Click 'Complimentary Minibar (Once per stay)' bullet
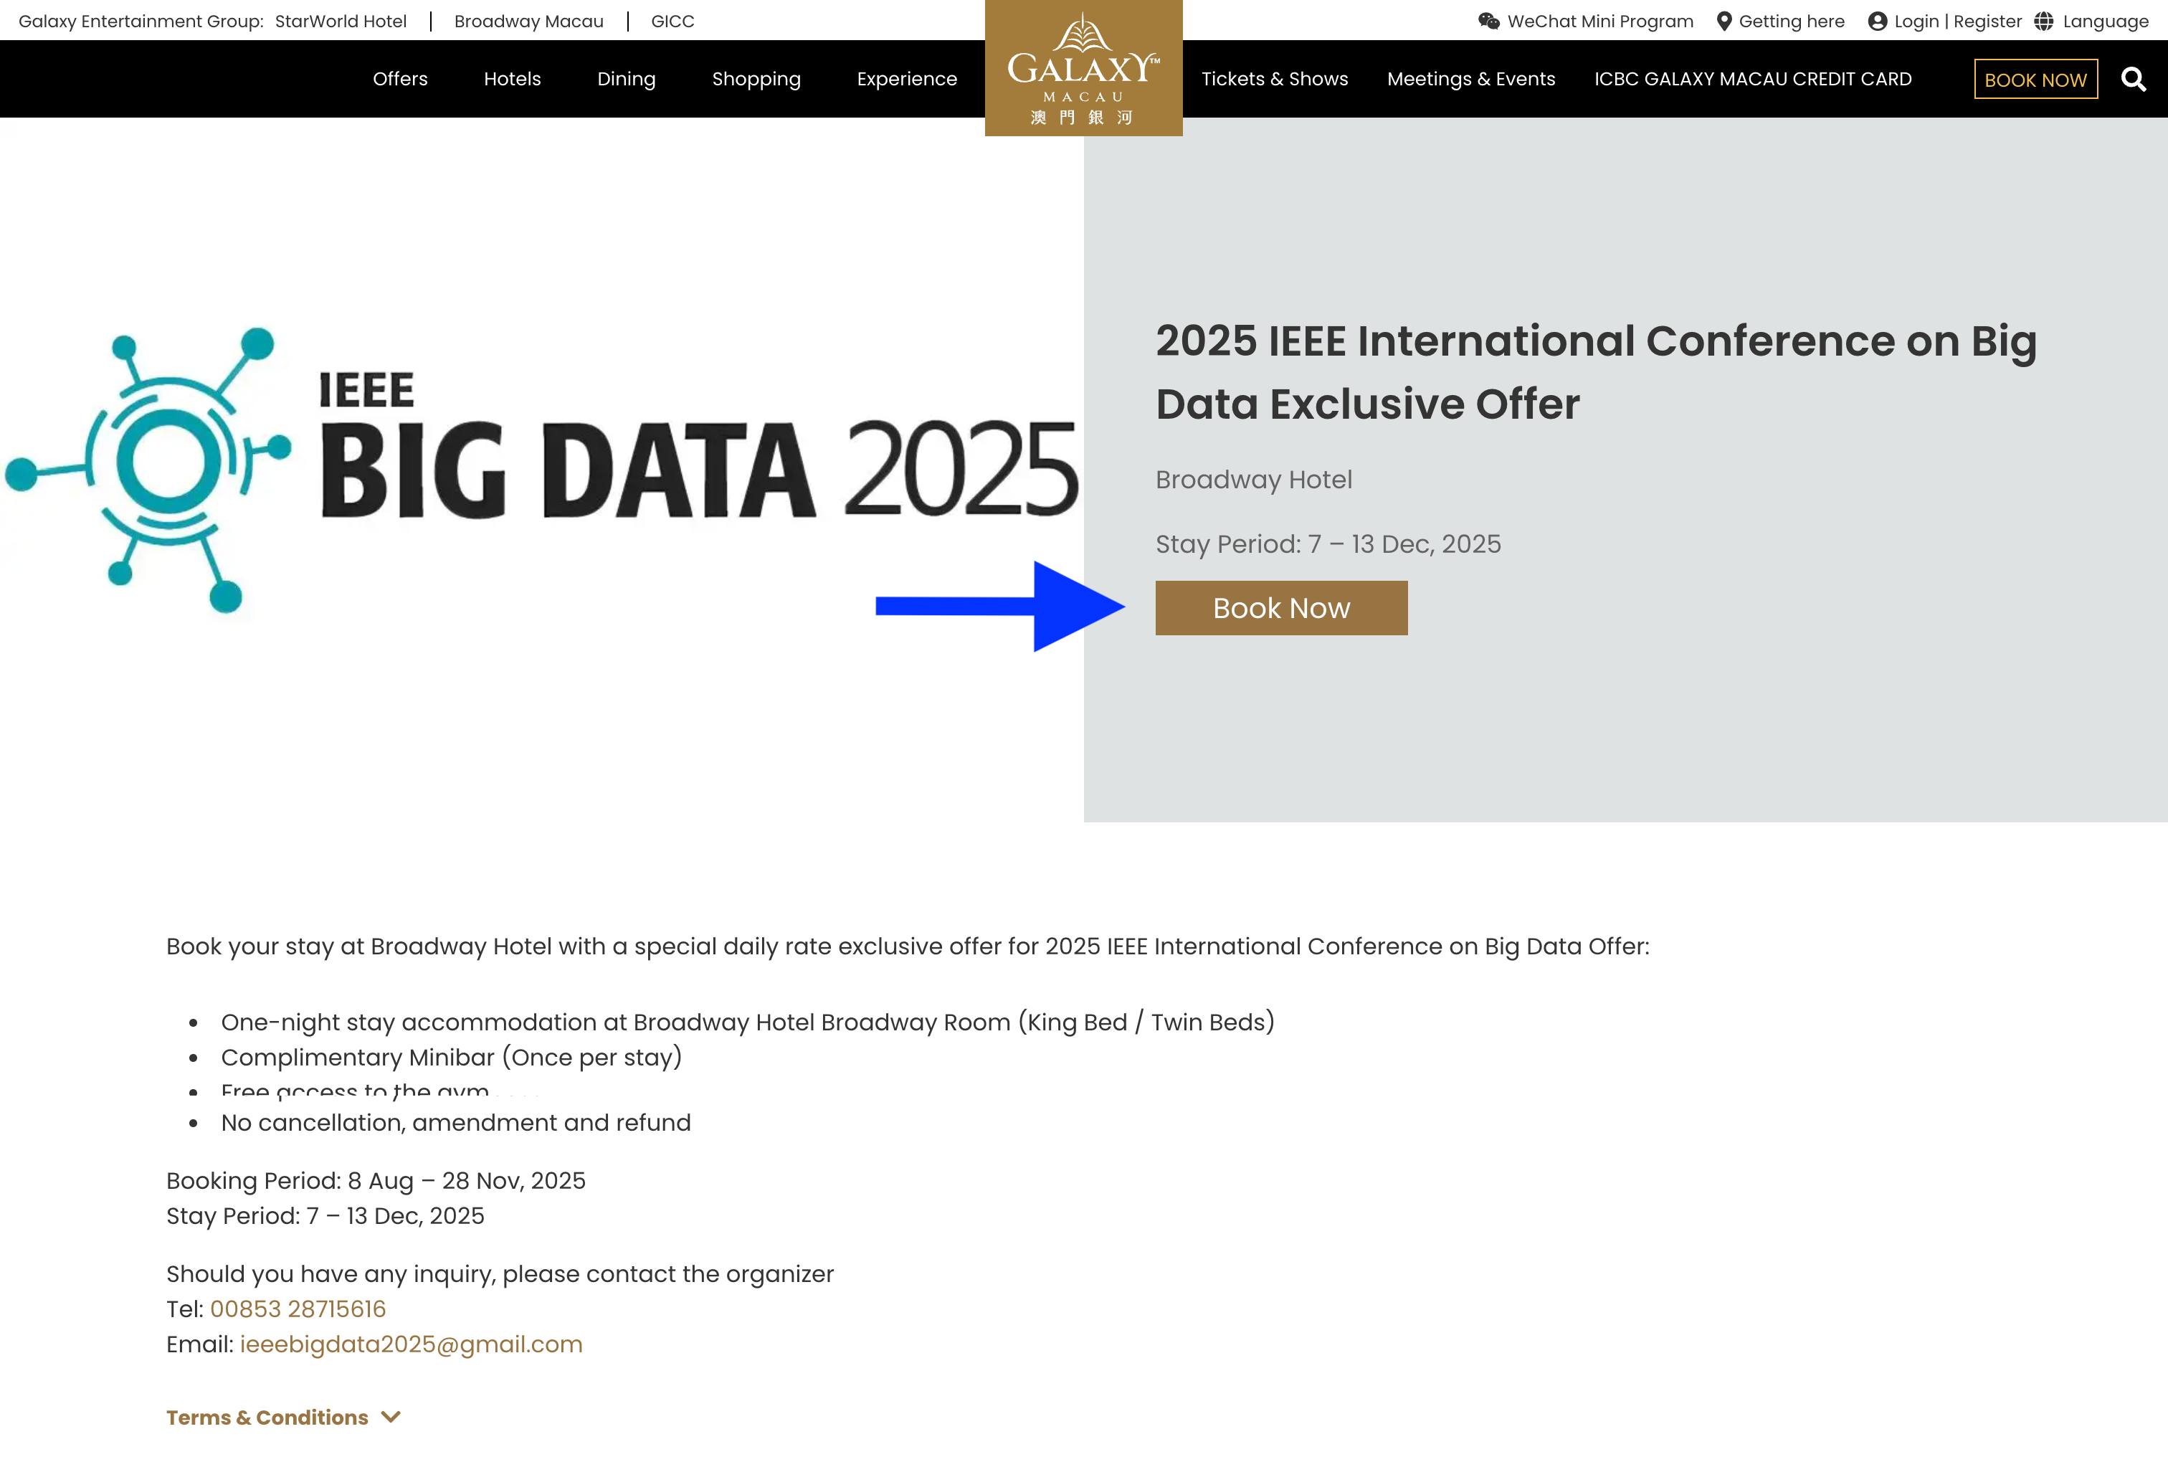The image size is (2168, 1467). (x=452, y=1058)
